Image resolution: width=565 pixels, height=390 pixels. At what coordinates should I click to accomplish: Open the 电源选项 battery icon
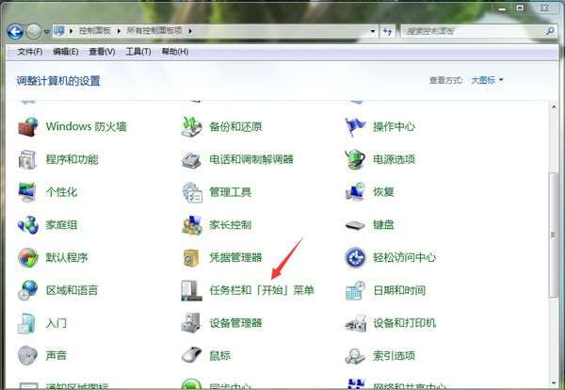[355, 159]
